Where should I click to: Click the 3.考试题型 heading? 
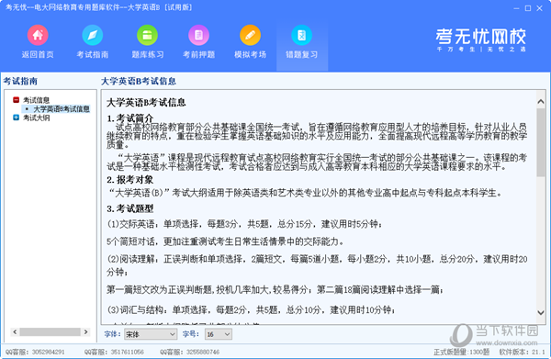coord(130,208)
